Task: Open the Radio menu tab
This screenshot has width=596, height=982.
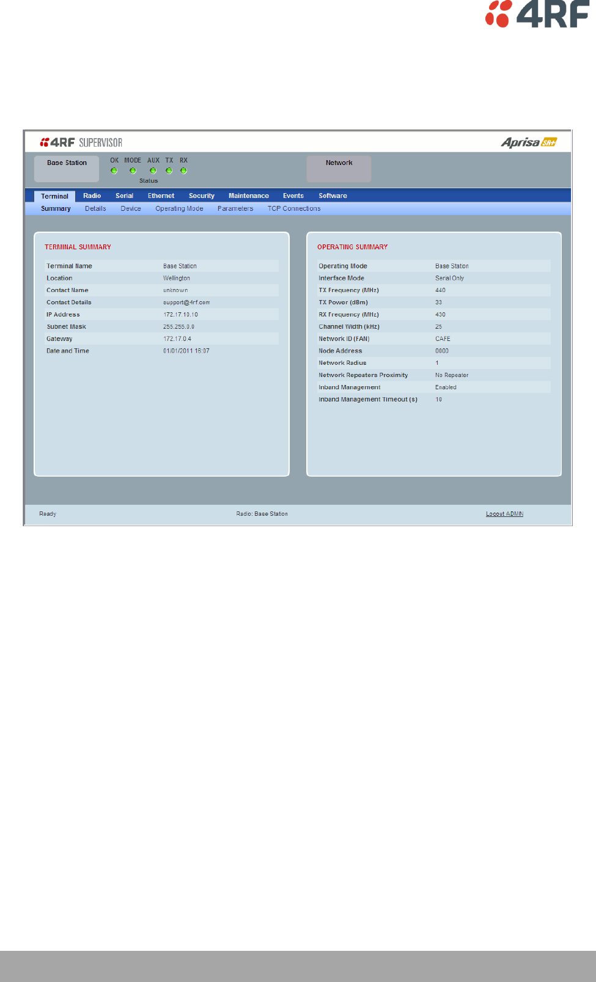Action: pos(92,196)
